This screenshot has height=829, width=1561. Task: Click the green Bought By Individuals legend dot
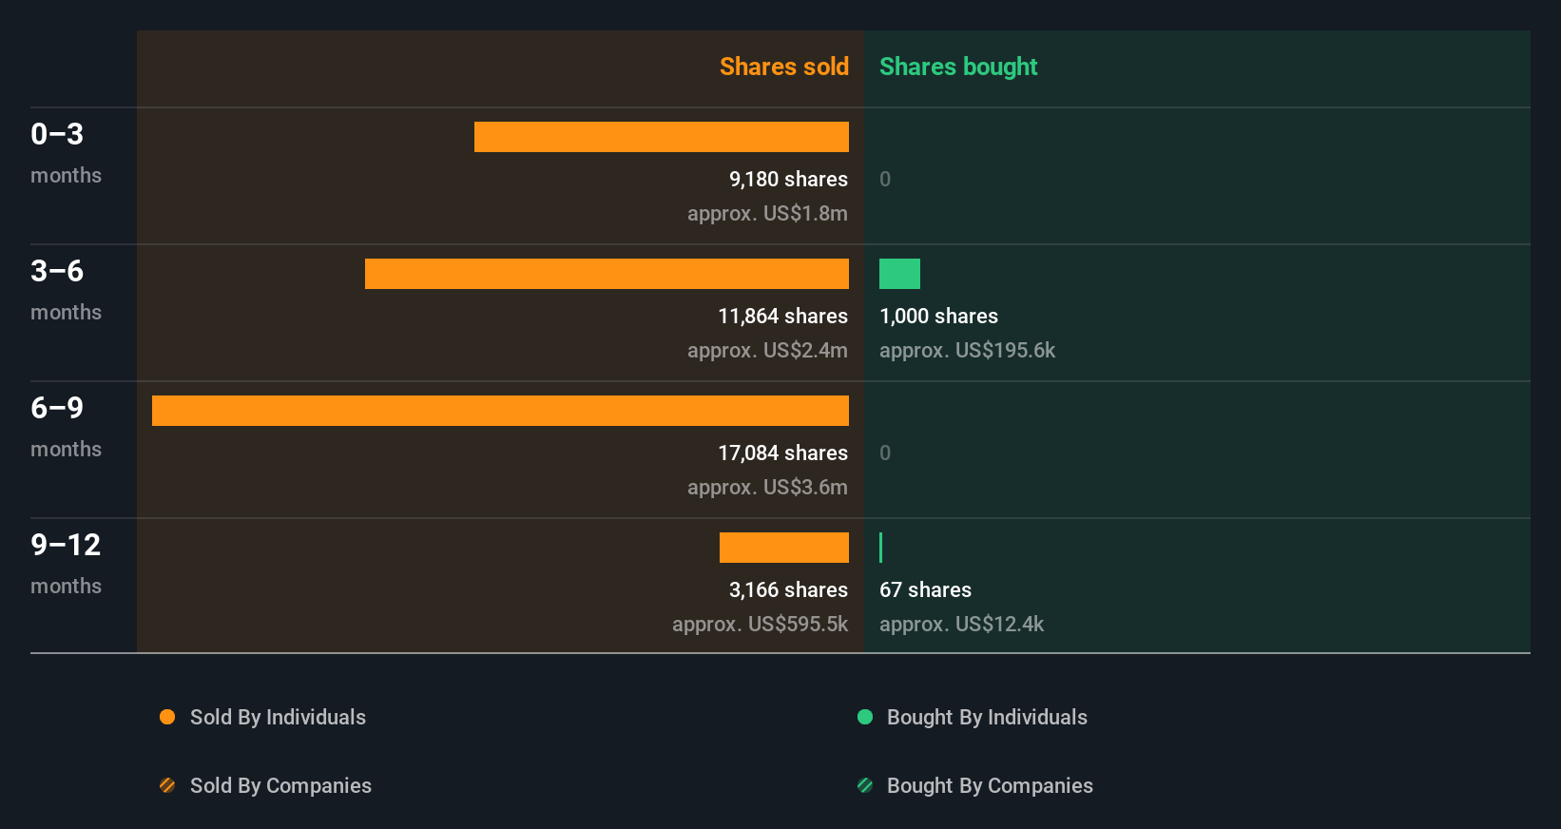click(x=865, y=717)
